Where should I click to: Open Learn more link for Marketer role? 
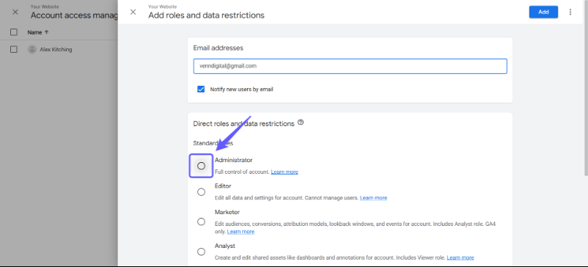[x=240, y=232]
